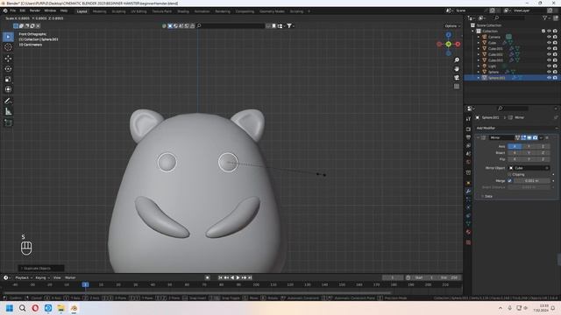Open the Texture properties tab
This screenshot has height=315, width=561.
[x=468, y=242]
